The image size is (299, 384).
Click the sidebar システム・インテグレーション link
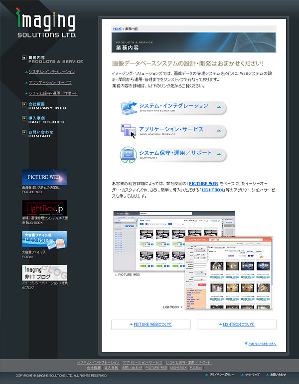(x=51, y=72)
